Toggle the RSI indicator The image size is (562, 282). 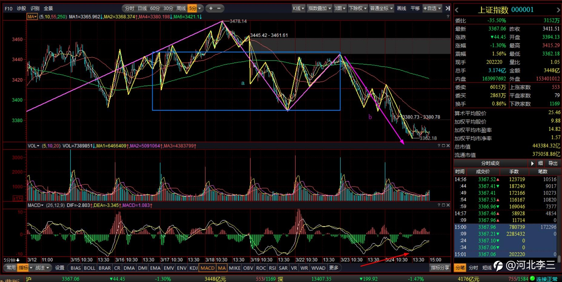pyautogui.click(x=273, y=268)
